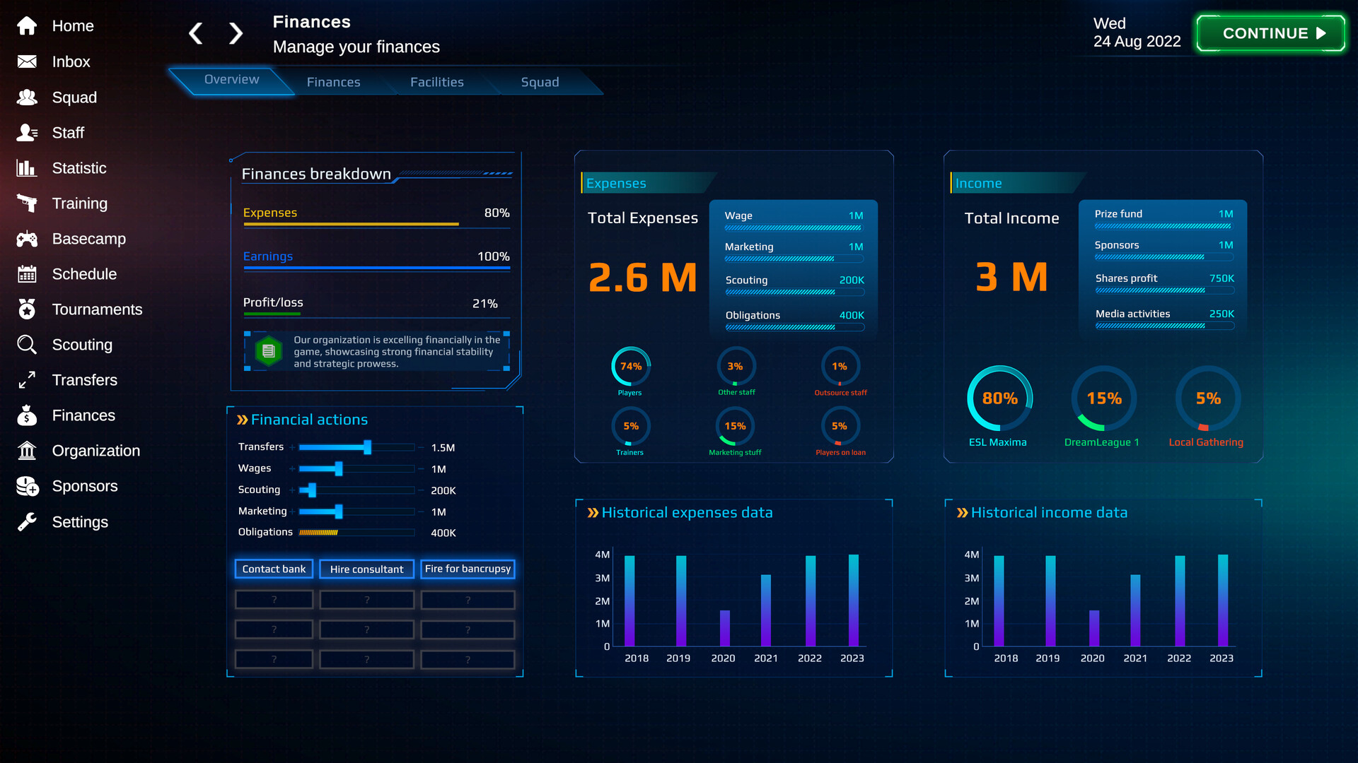The image size is (1358, 763).
Task: Click the Transfers arrows icon
Action: click(27, 380)
